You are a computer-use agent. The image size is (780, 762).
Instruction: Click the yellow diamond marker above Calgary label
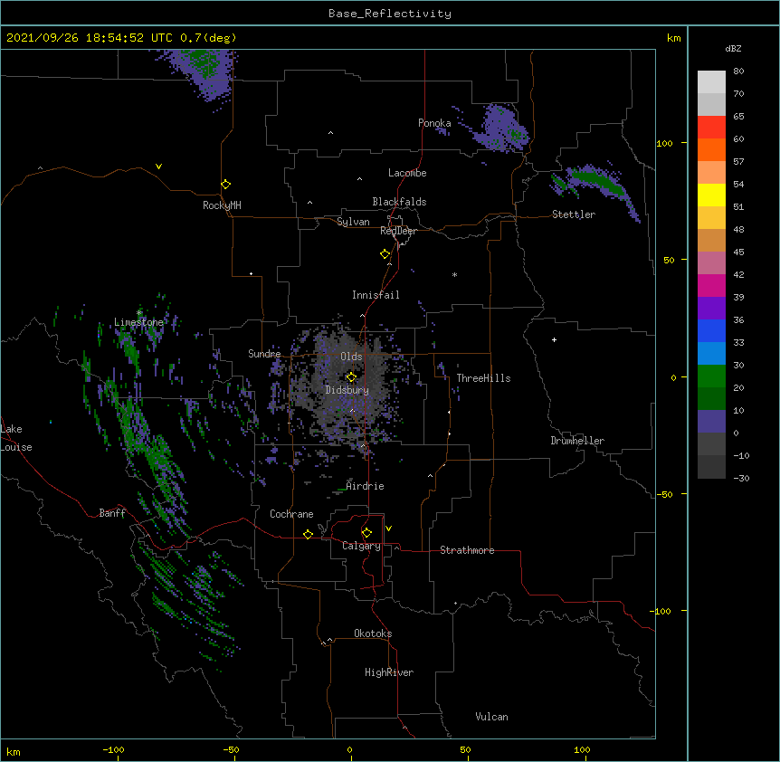(x=366, y=533)
